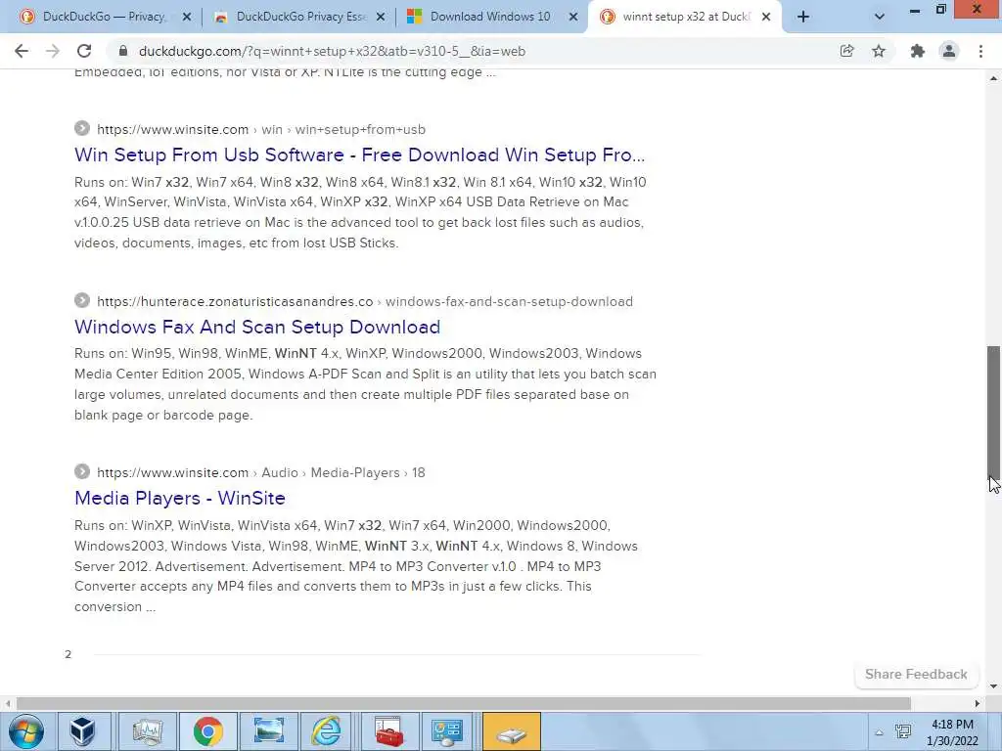The height and width of the screenshot is (751, 1002).
Task: Click the scrollbar down arrow
Action: (994, 686)
